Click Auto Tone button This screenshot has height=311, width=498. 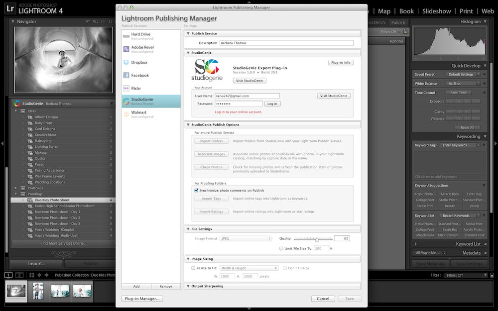coord(459,93)
